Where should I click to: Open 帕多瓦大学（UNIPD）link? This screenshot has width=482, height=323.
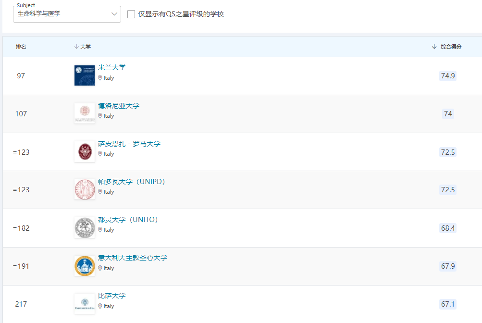tap(132, 182)
